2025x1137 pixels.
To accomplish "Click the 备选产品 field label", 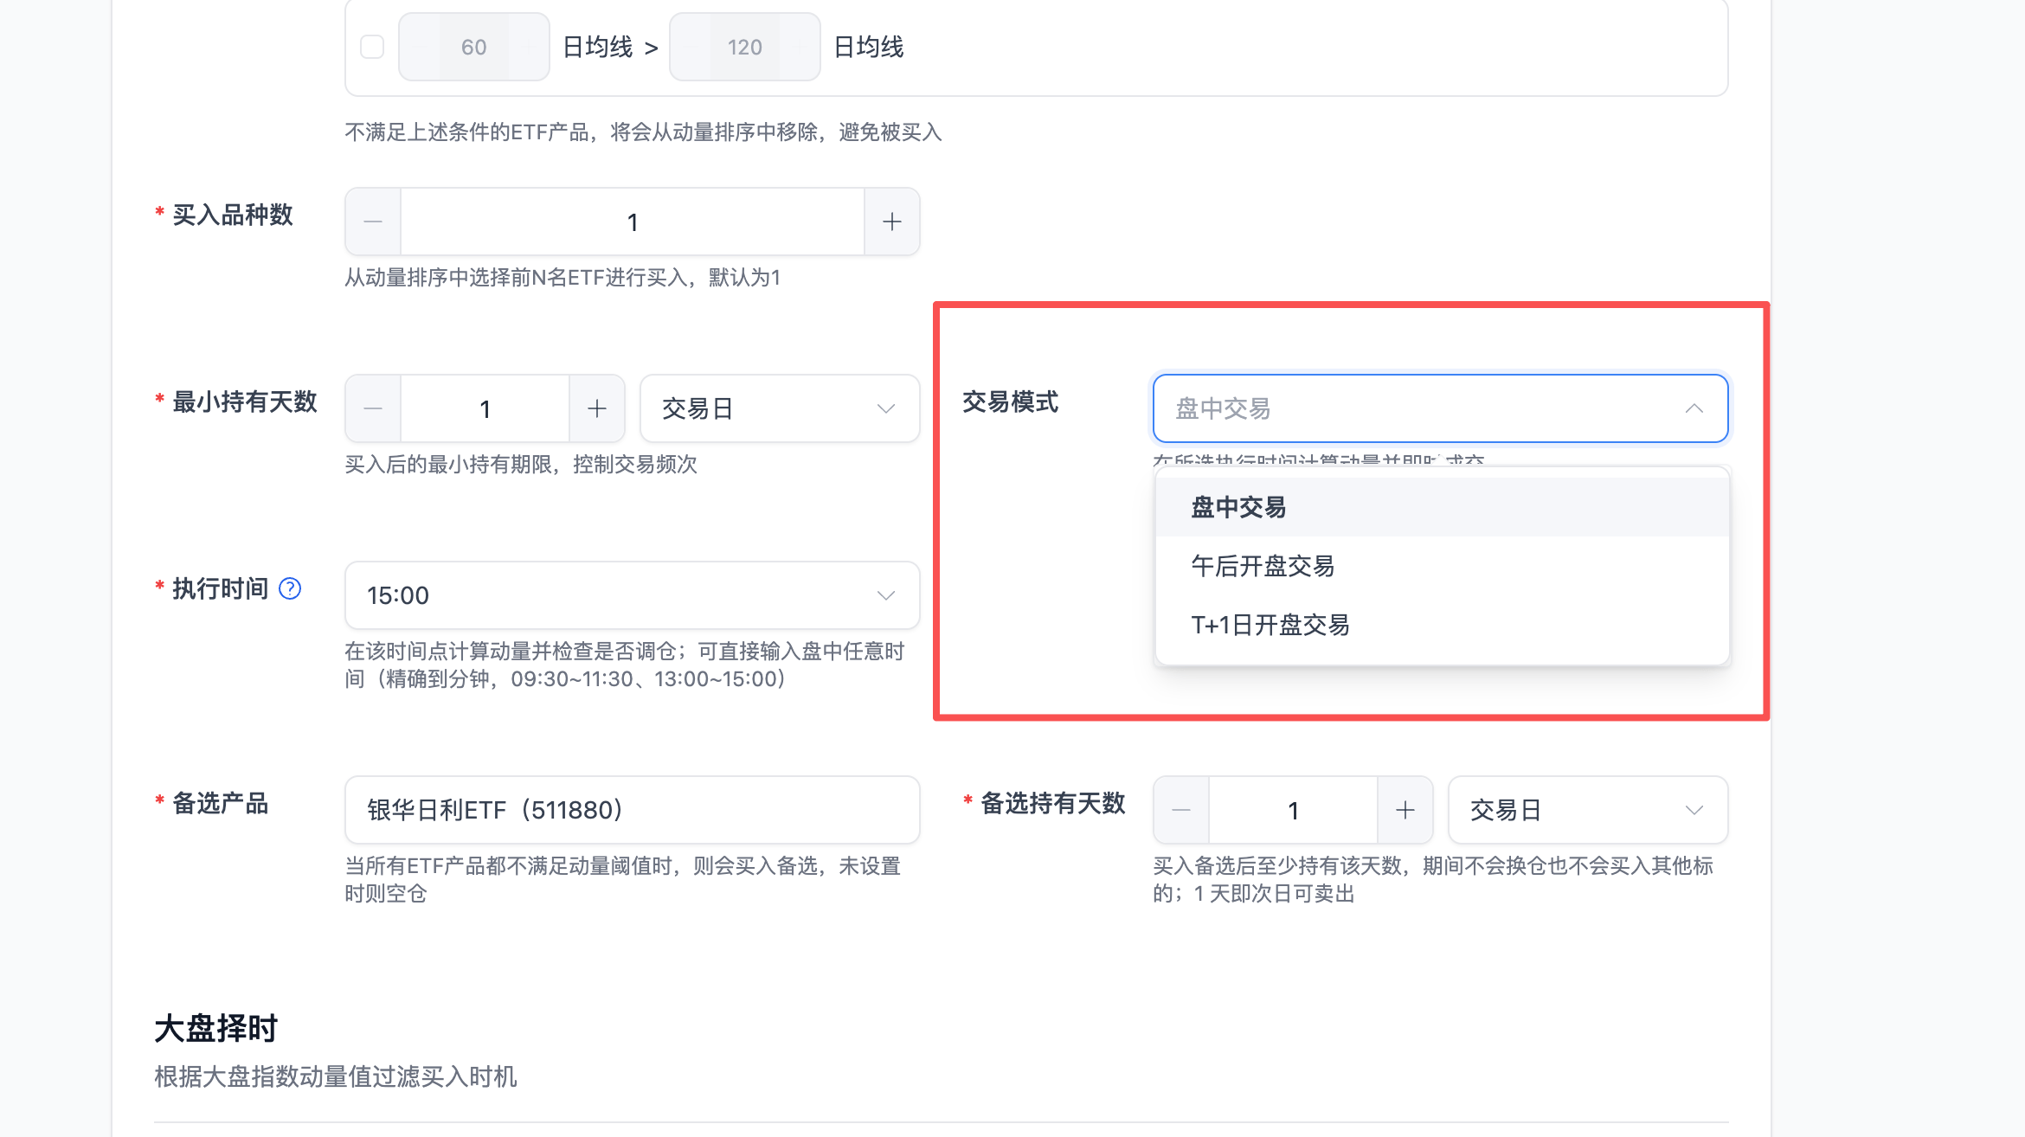I will click(x=221, y=803).
